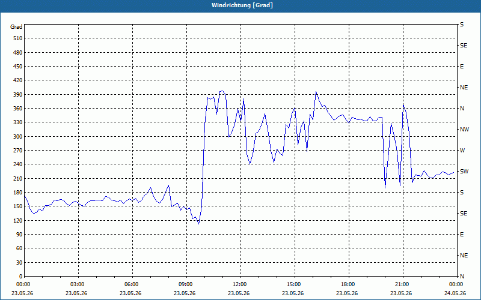Pick the 12:00 time axis label

pos(239,284)
